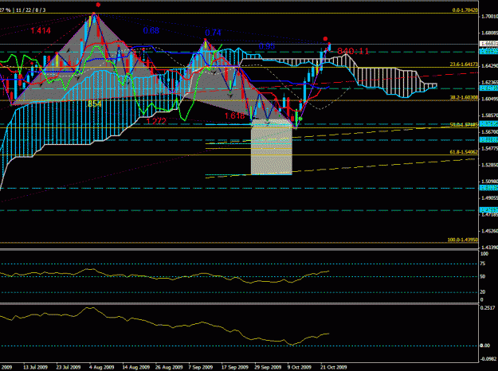Select the grey shaded projection rectangle

tap(272, 147)
